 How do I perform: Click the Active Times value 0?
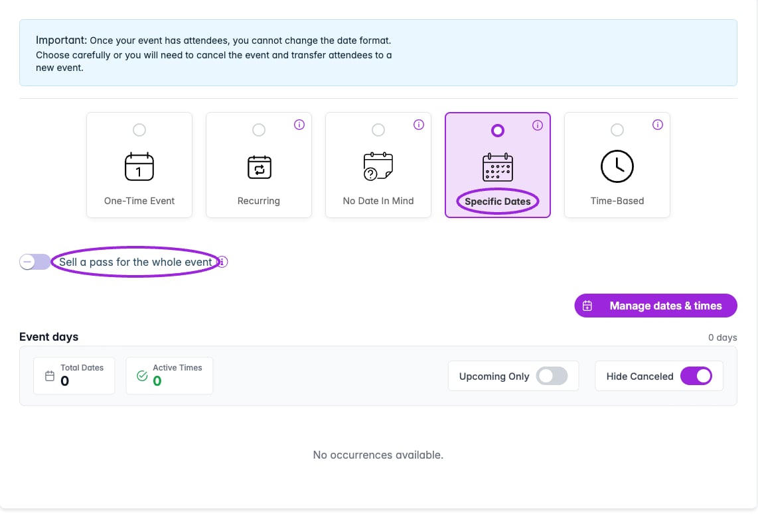click(157, 381)
